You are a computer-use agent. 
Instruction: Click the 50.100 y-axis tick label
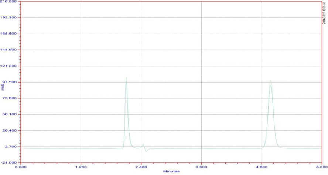pyautogui.click(x=10, y=114)
